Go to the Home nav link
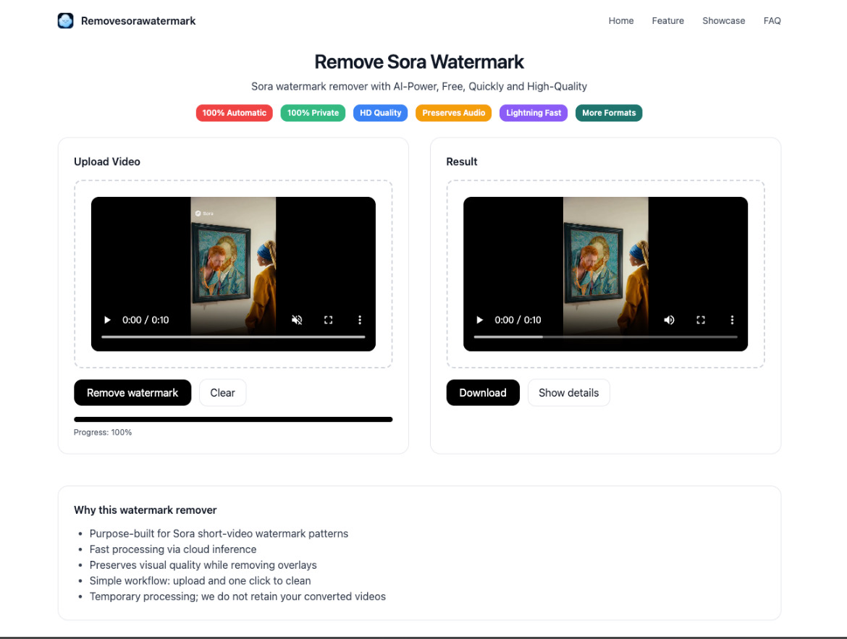Viewport: 847px width, 639px height. point(620,21)
